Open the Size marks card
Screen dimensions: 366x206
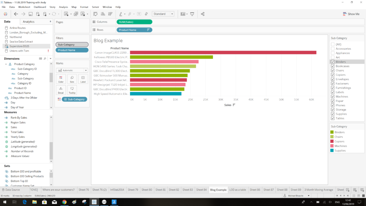(72, 79)
